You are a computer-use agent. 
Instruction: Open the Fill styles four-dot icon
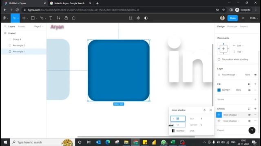[x=249, y=84]
